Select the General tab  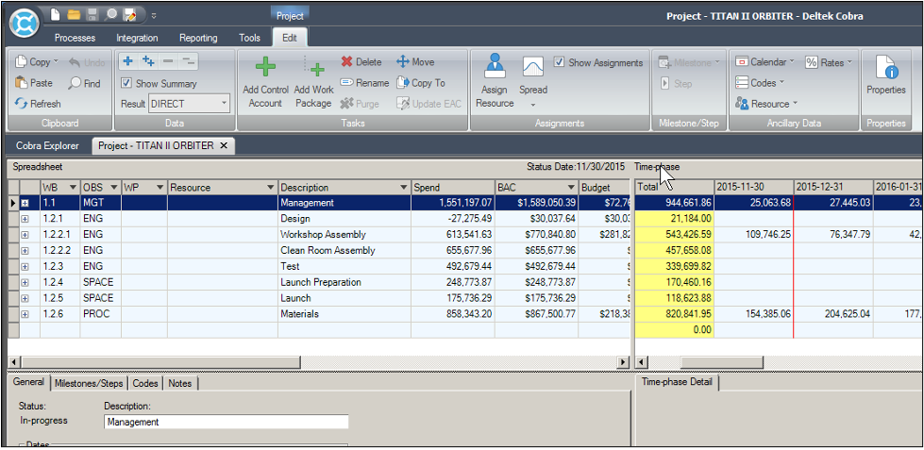pos(29,382)
